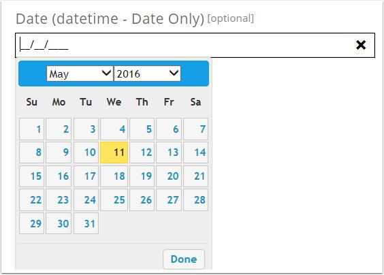Click the Done button
This screenshot has height=275, width=384.
(184, 259)
